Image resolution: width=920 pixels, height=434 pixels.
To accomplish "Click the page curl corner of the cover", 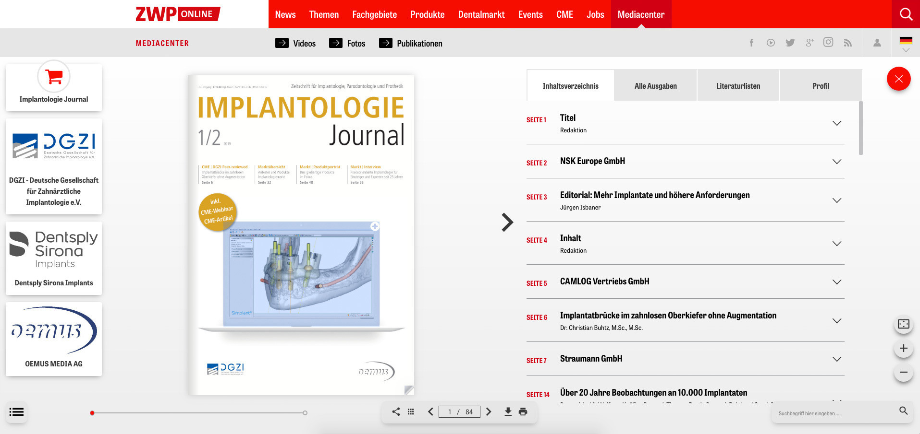I will (x=409, y=390).
